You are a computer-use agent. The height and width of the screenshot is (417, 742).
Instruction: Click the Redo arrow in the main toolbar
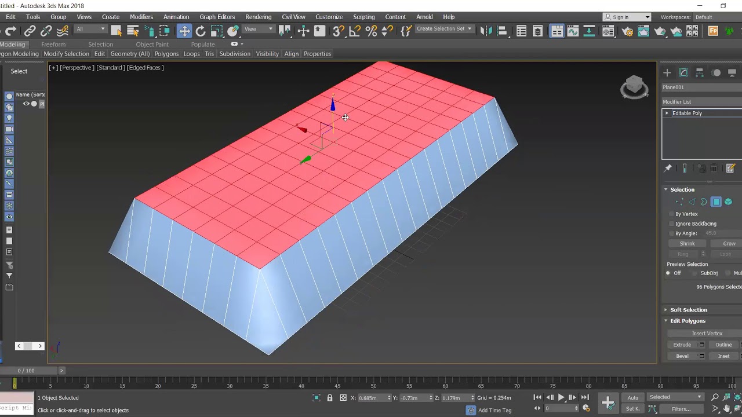pyautogui.click(x=12, y=31)
